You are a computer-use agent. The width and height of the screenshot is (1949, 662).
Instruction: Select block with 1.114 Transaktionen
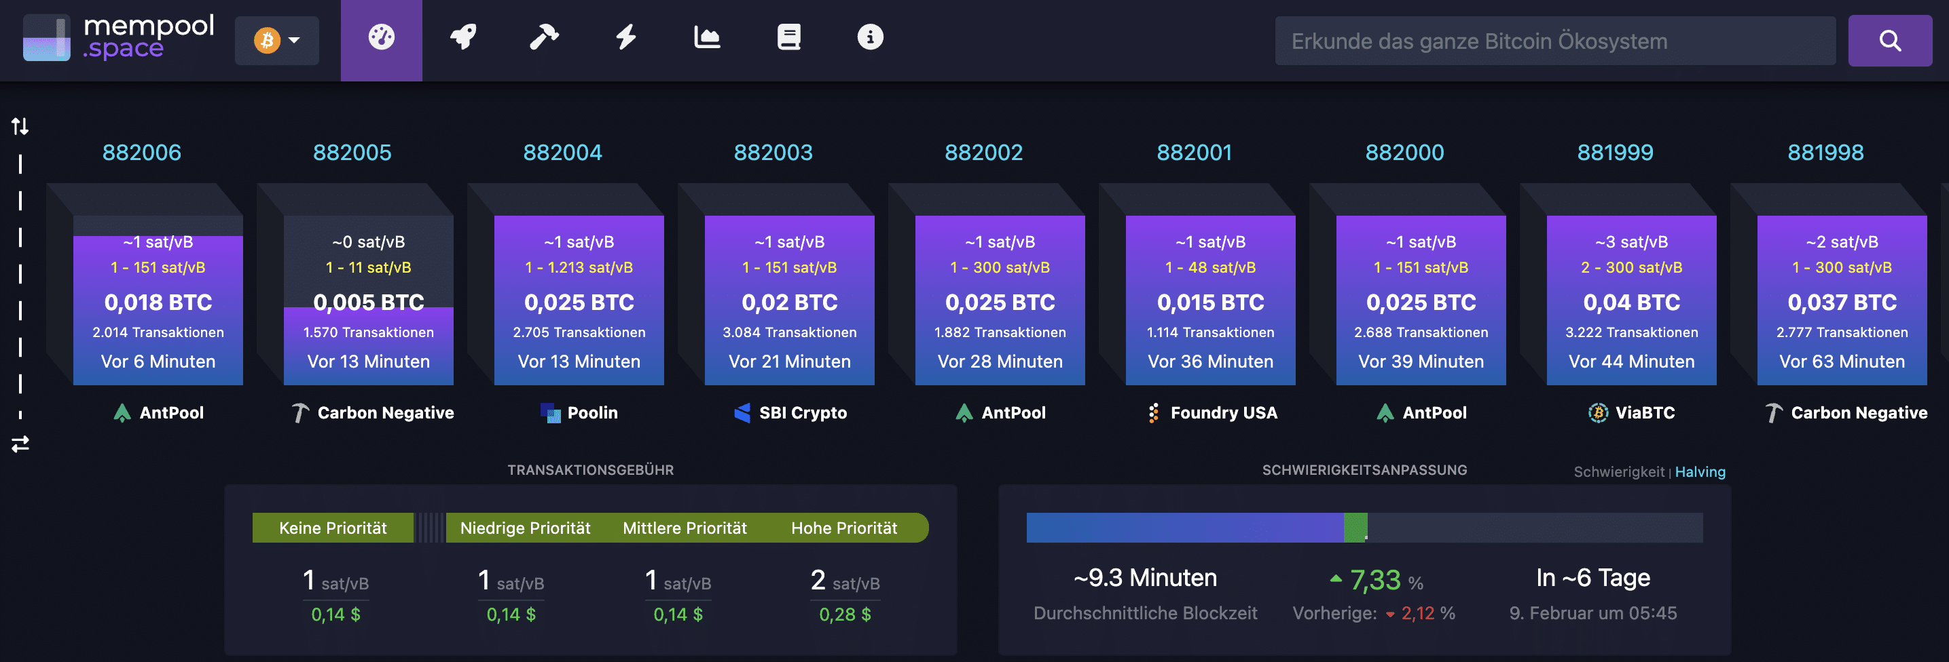[1209, 300]
